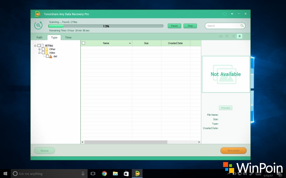This screenshot has height=178, width=286.
Task: Click the faded history clock icon in the title bar
Action: click(225, 14)
